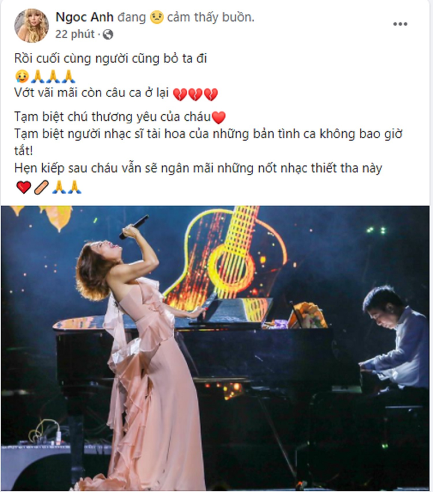Open the 22 phút timestamp link
The width and height of the screenshot is (433, 492).
(75, 34)
